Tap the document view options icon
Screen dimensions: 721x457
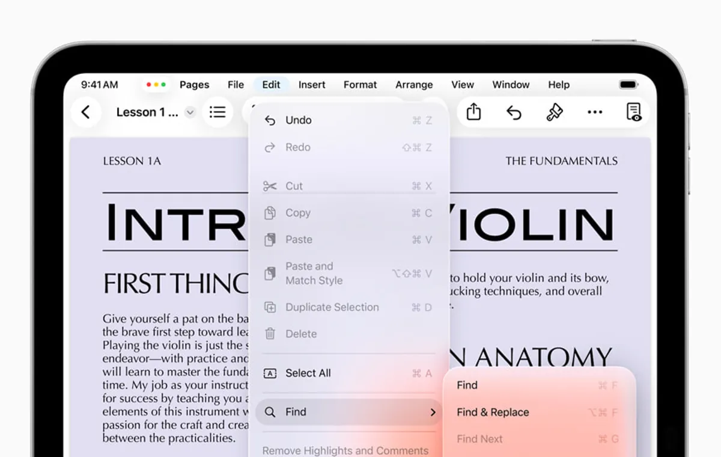tap(633, 112)
